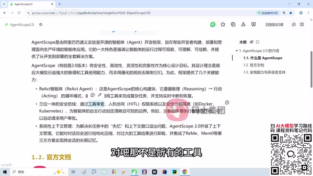Open the CapCut icon in taskbar
313x176 pixels.
155,172
